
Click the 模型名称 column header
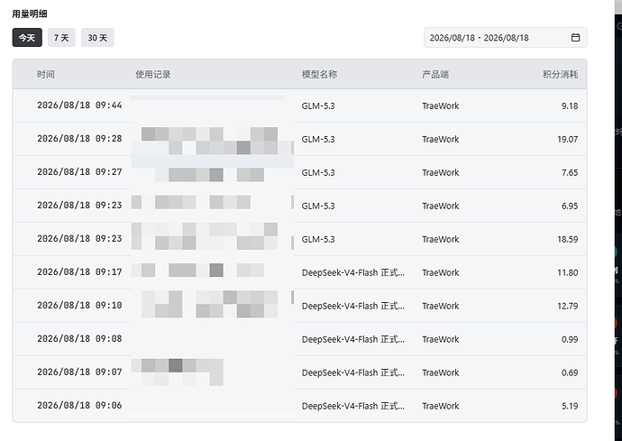tap(319, 74)
